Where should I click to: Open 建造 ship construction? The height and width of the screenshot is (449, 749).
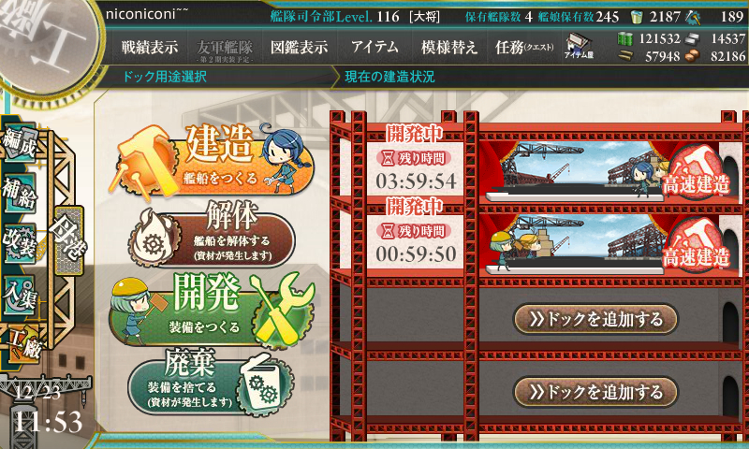click(212, 159)
